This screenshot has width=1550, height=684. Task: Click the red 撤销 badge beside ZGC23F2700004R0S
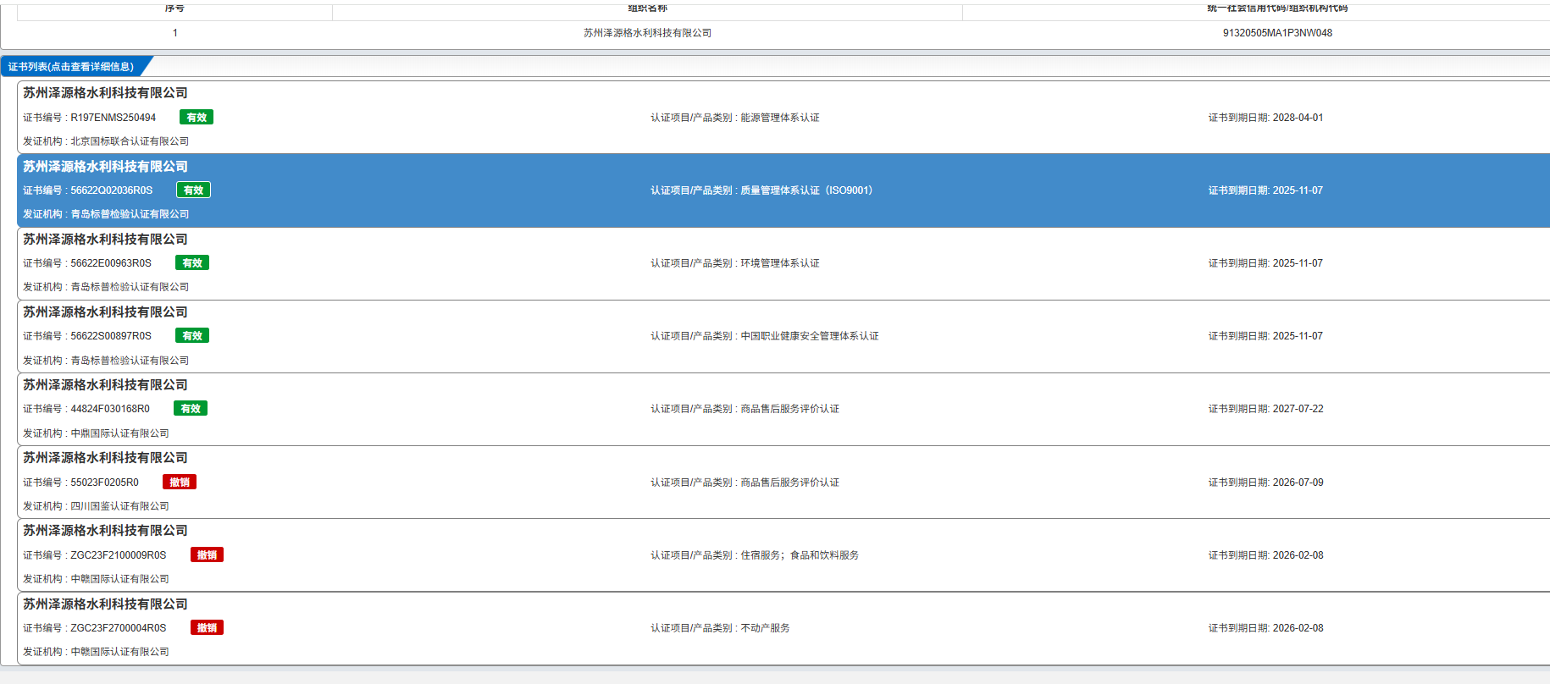point(207,628)
